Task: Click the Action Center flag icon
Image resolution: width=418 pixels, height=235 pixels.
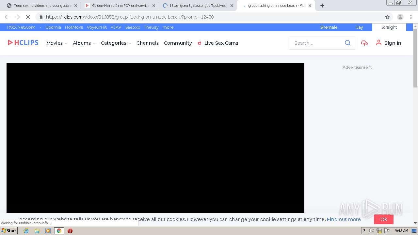Action: pos(387,231)
